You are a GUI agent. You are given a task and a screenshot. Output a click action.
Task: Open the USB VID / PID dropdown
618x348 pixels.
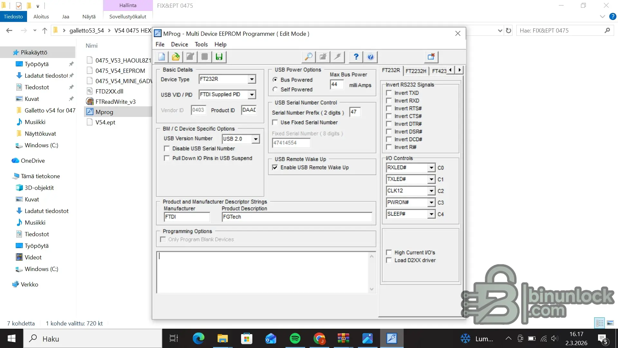(252, 94)
